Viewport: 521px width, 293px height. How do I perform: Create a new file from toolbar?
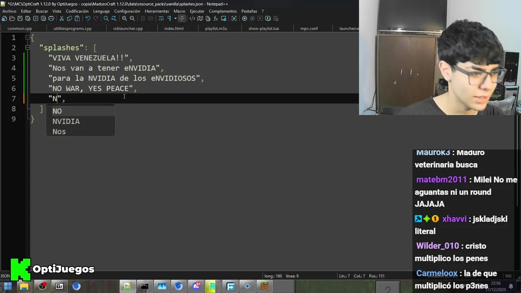[x=4, y=18]
